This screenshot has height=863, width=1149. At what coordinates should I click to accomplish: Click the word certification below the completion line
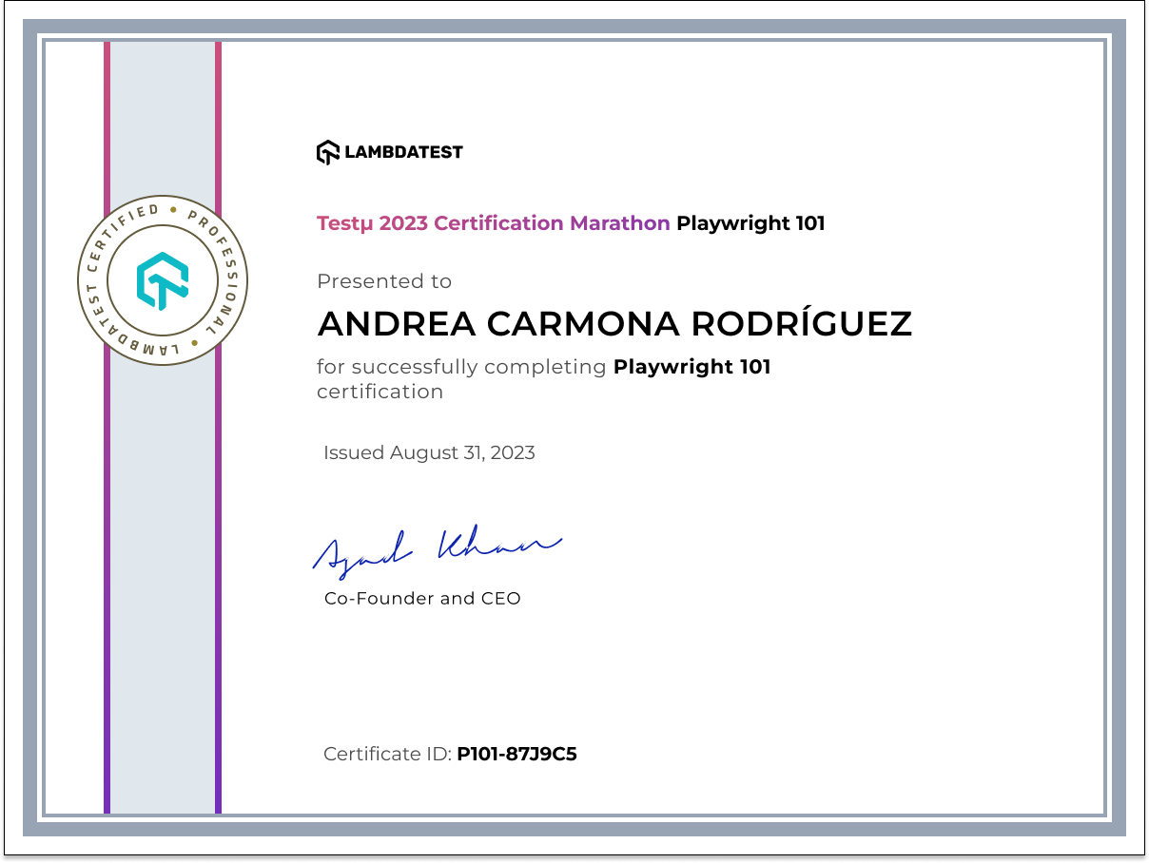(x=380, y=392)
